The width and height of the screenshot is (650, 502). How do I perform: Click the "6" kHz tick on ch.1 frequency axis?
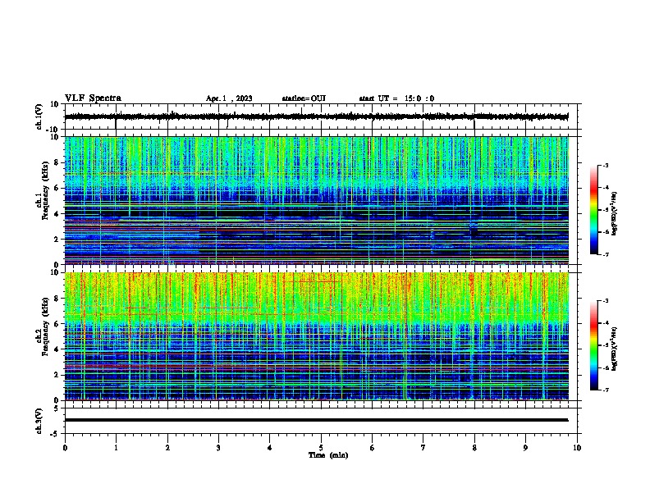point(57,188)
